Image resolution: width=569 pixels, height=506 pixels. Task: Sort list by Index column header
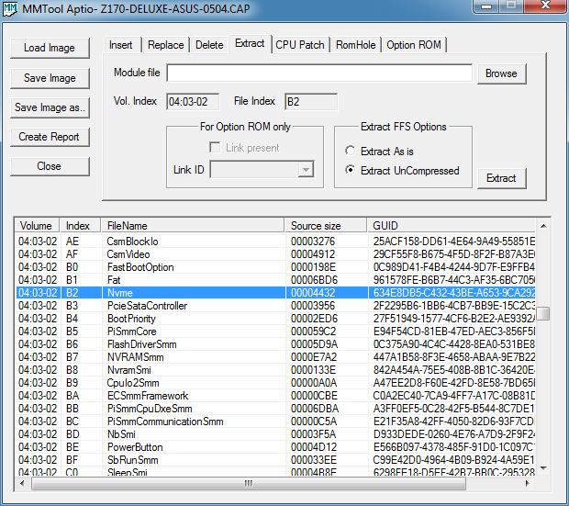click(80, 226)
